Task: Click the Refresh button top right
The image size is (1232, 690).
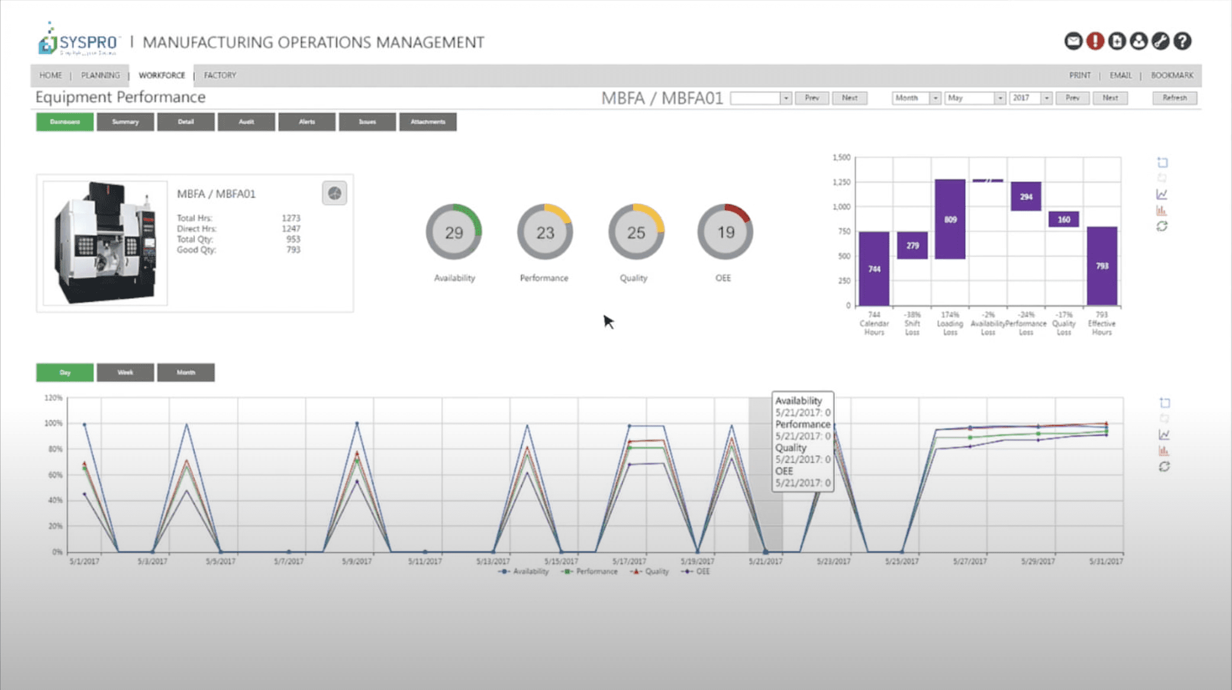Action: tap(1174, 98)
